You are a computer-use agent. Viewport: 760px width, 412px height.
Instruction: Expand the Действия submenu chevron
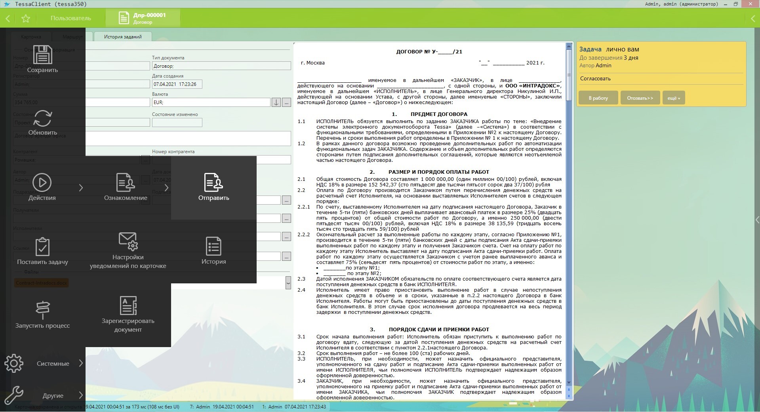(81, 188)
